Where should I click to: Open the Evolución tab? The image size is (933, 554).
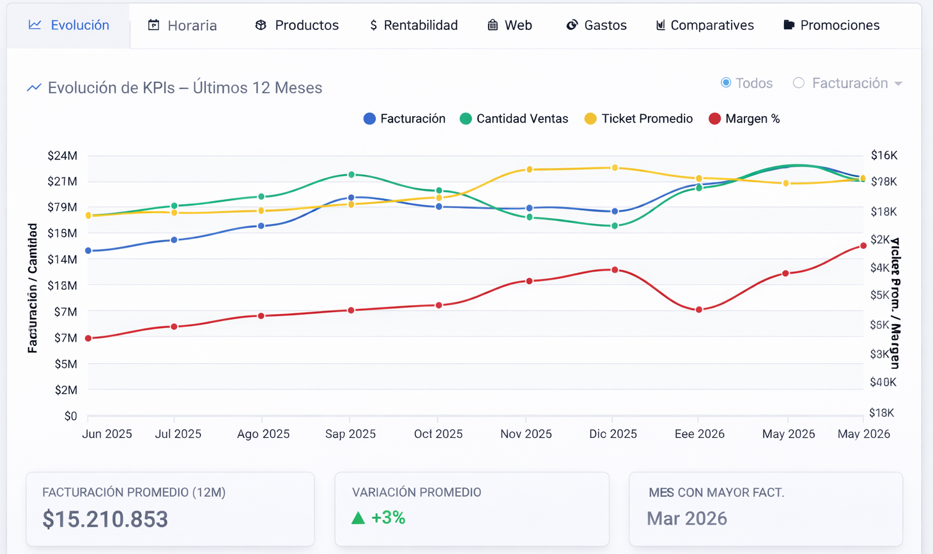tap(69, 25)
